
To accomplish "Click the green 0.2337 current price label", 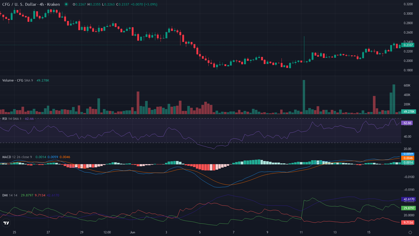I will click(x=407, y=45).
